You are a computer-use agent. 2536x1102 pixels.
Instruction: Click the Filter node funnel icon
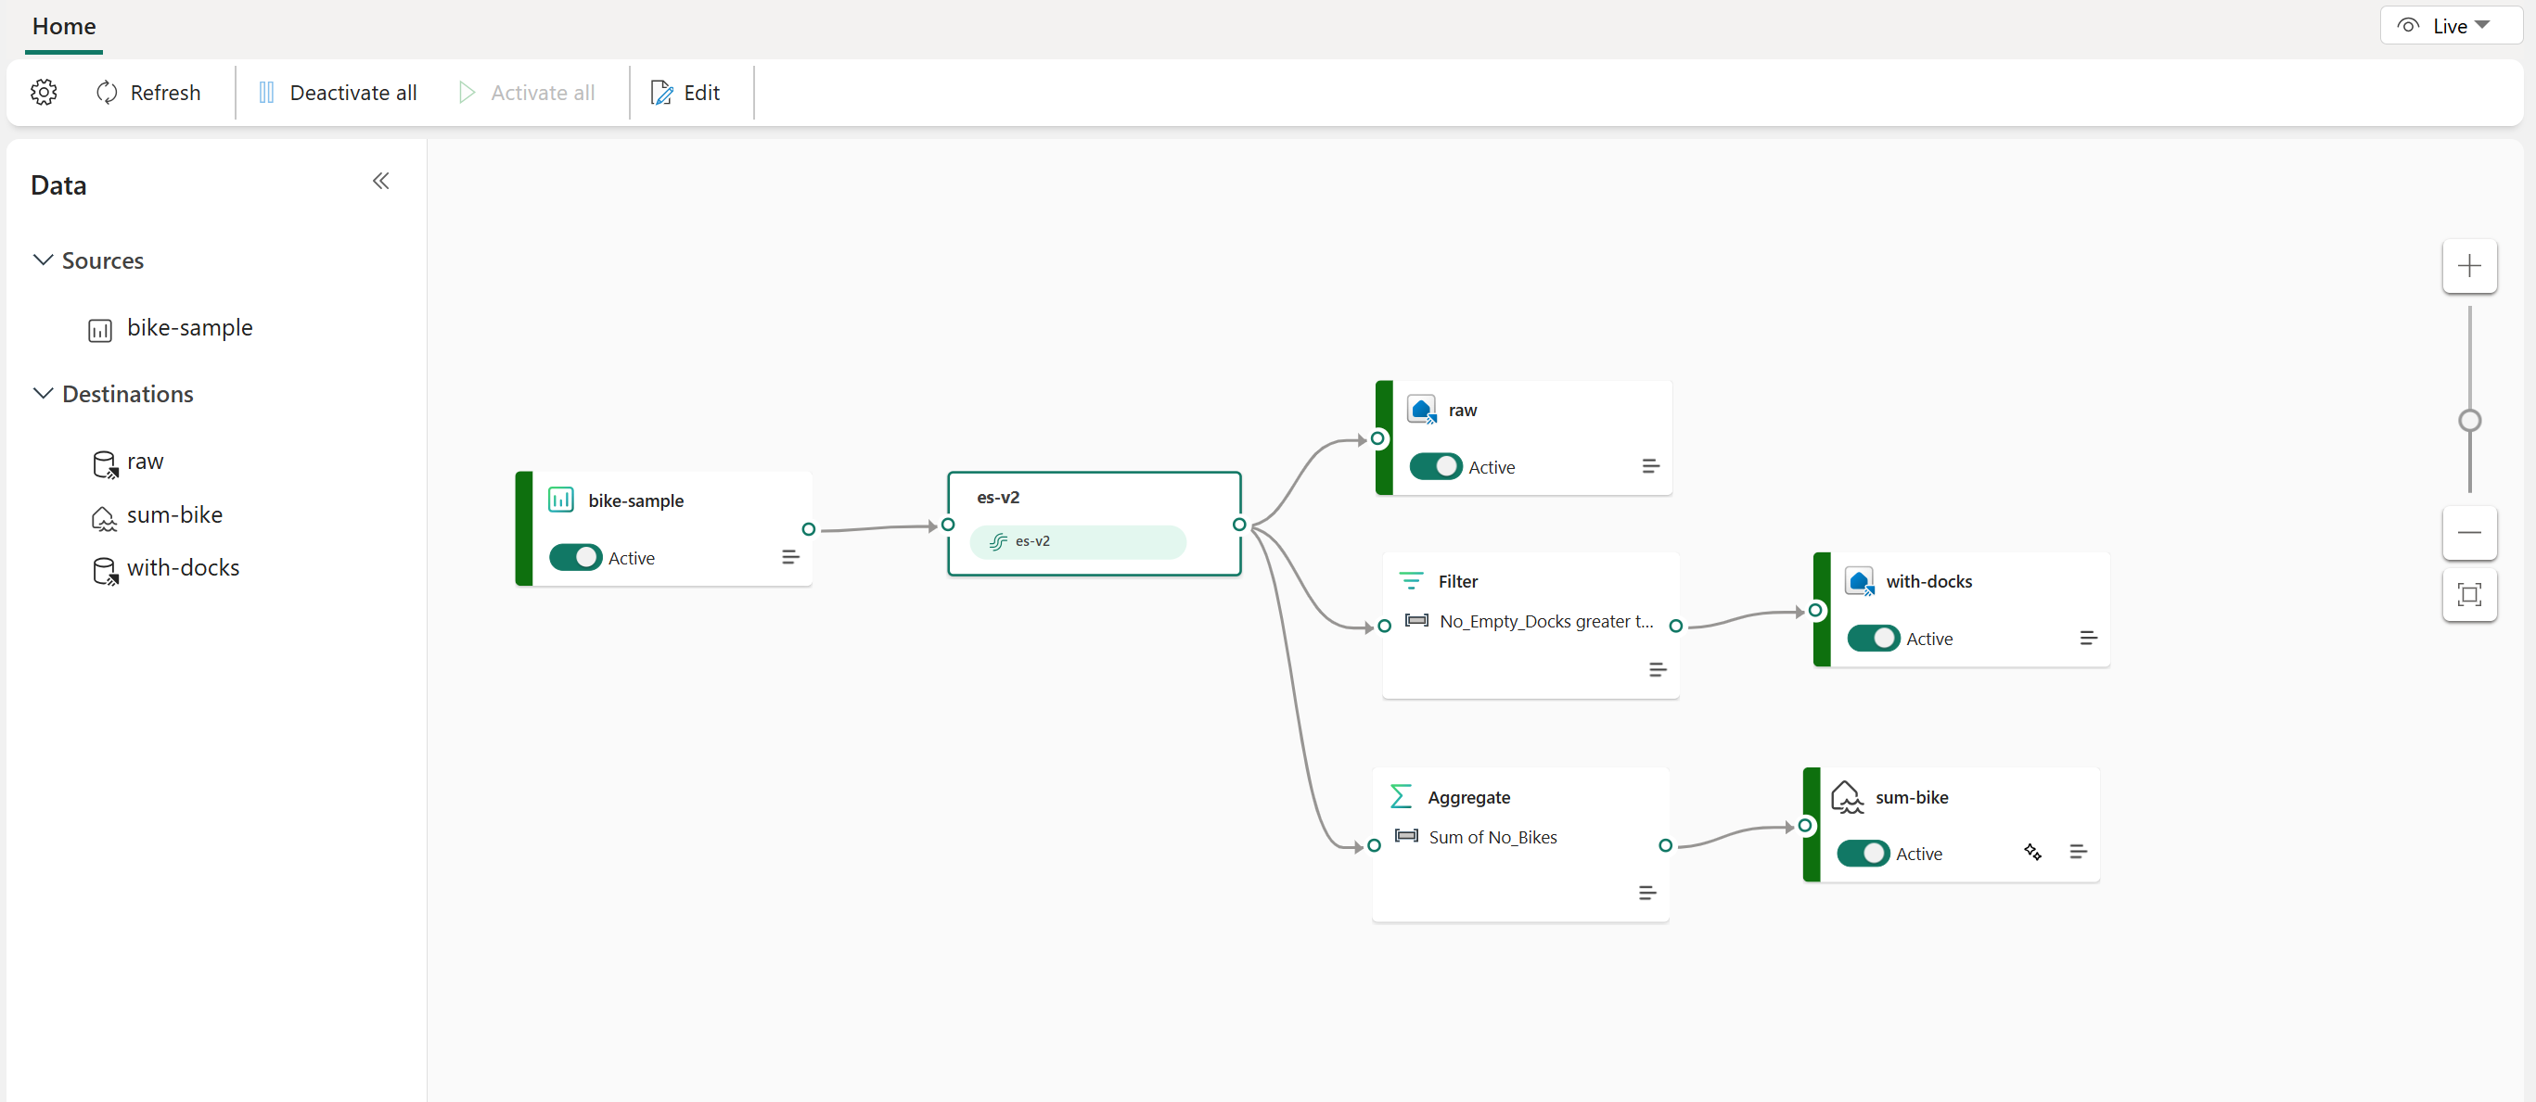point(1409,580)
